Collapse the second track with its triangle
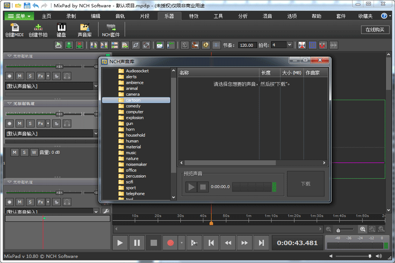The width and height of the screenshot is (395, 263). [x=9, y=104]
